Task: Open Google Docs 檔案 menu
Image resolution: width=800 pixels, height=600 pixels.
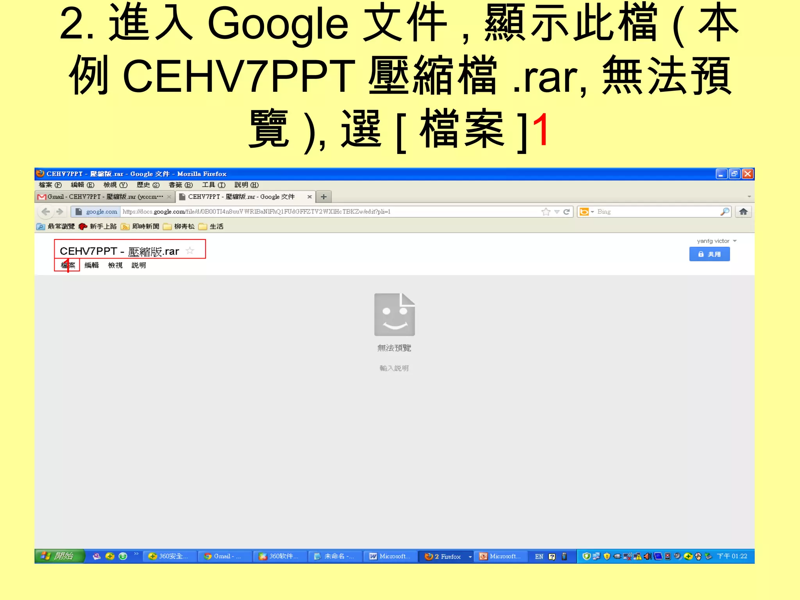Action: click(x=68, y=265)
